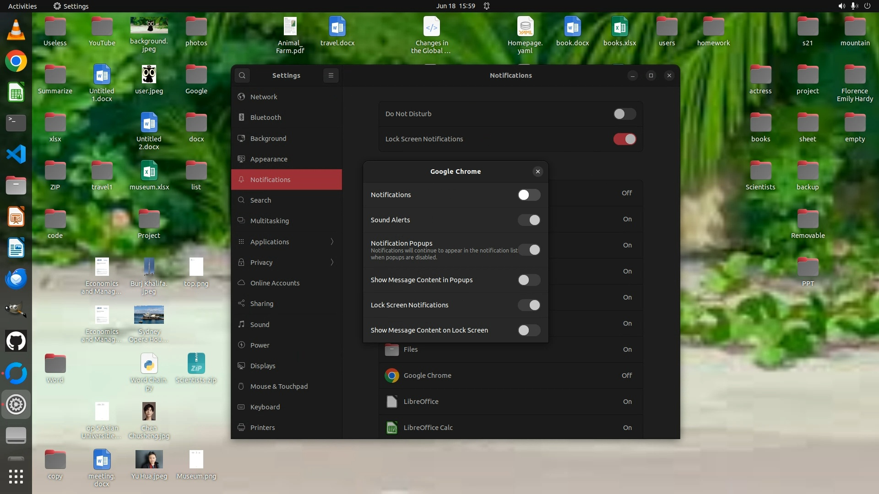
Task: Click the notification bell in top bar
Action: [x=487, y=6]
